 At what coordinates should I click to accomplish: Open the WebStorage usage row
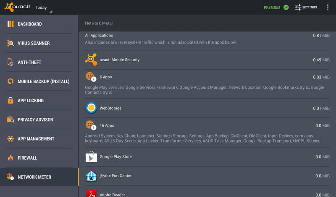coord(207,108)
